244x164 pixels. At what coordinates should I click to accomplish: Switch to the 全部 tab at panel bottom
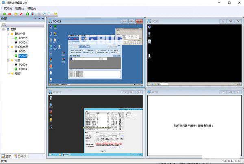7,156
